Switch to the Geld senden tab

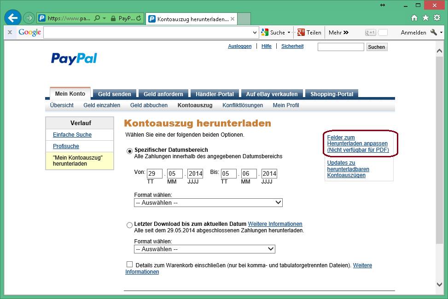[114, 94]
